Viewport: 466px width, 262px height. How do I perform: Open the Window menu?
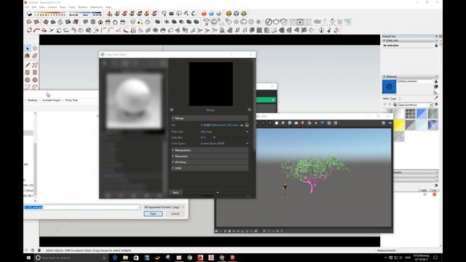click(82, 7)
